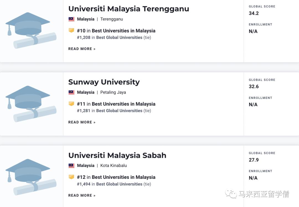Click Universiti Malaysia Terengganu graduation cap icon

coord(30,30)
